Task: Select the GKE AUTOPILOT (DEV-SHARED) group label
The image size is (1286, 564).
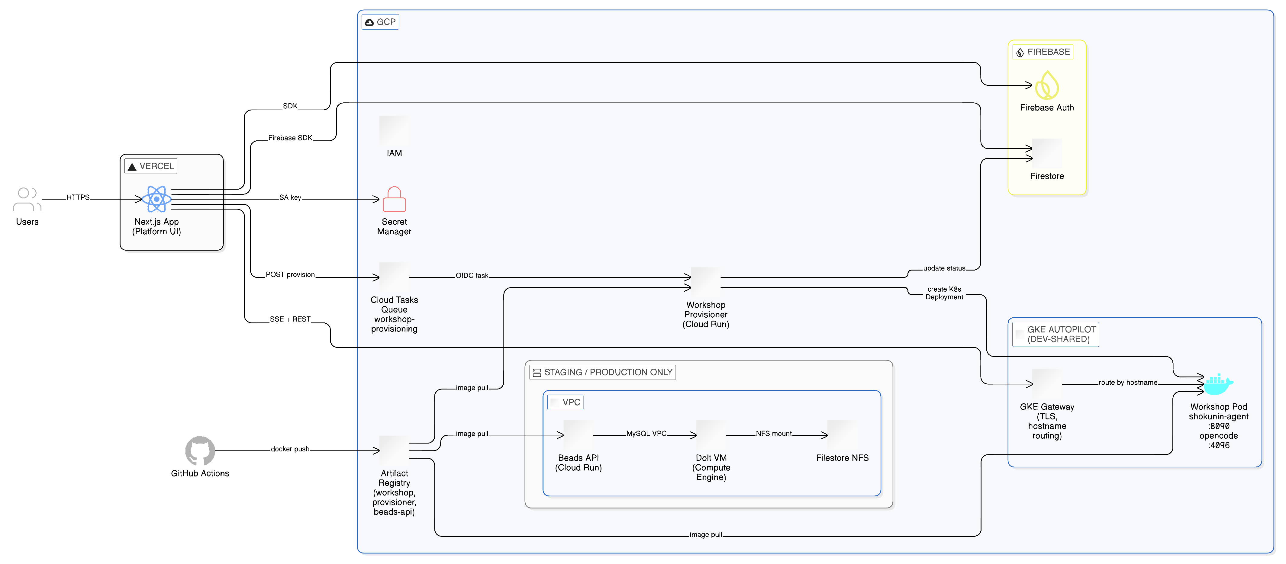Action: pos(1056,335)
